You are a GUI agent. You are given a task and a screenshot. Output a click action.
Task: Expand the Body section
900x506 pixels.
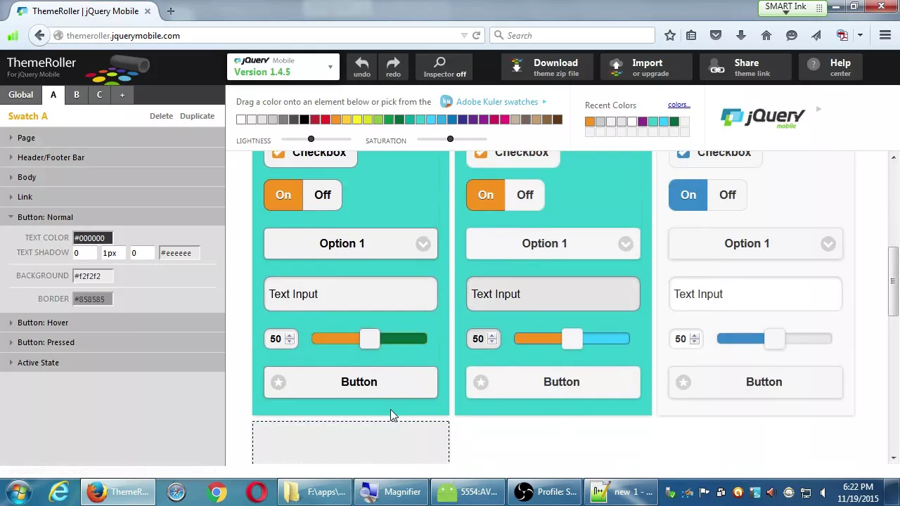tap(112, 177)
